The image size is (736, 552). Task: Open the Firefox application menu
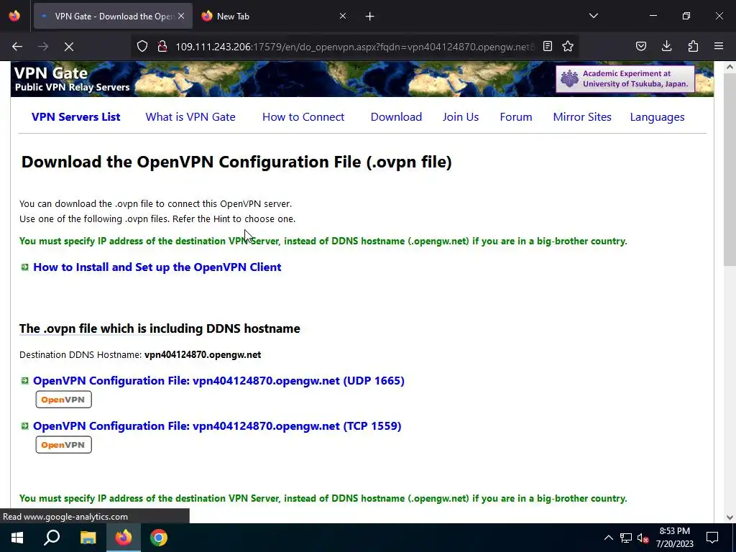pos(719,46)
